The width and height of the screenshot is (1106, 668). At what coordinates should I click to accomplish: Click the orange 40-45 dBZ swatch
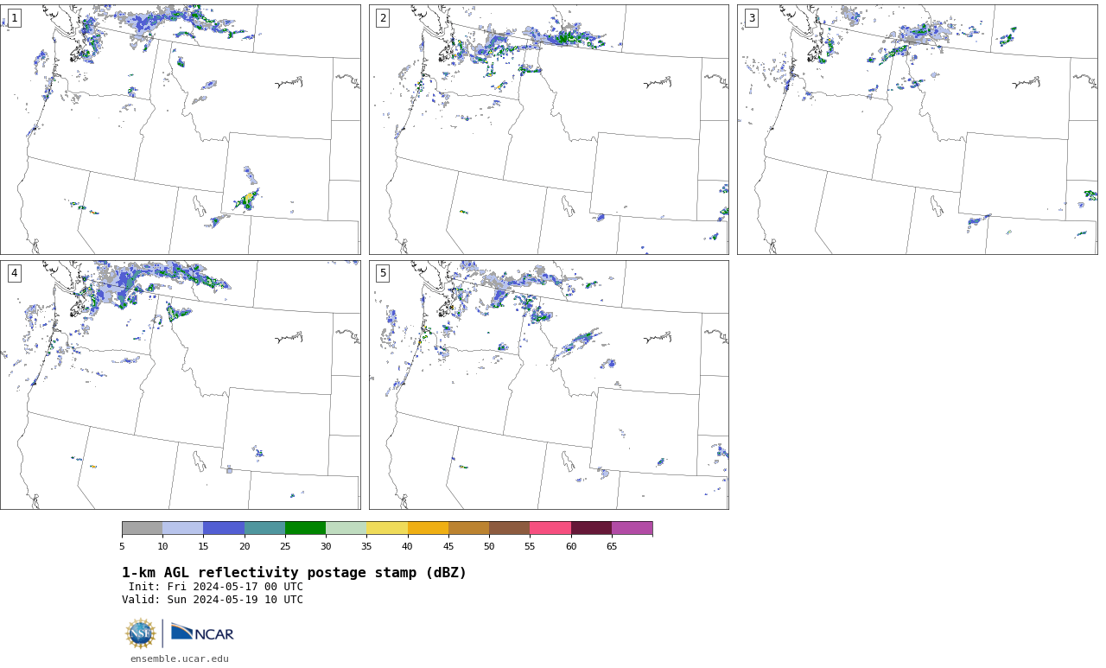(428, 528)
